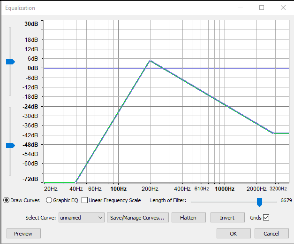Screen dimensions: 294x244
Task: Confirm with the OK button
Action: pos(234,234)
